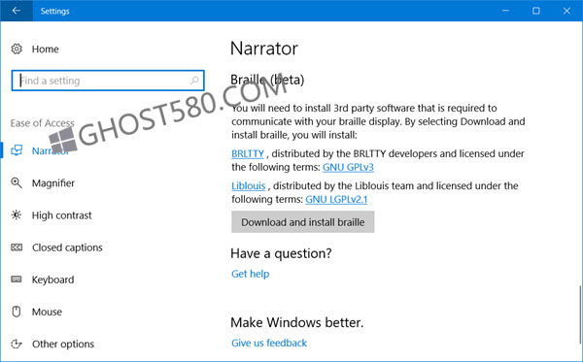The width and height of the screenshot is (583, 362).
Task: Click the vertical scrollbar thumb
Action: pos(580,314)
